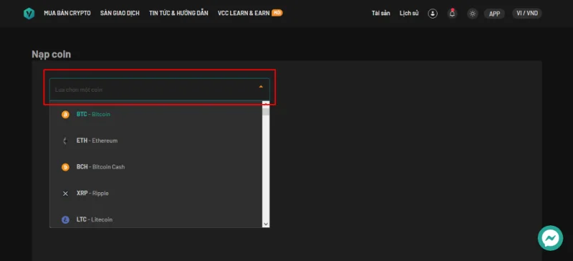The image size is (573, 261).
Task: Click the Litecoin coin icon
Action: 65,219
